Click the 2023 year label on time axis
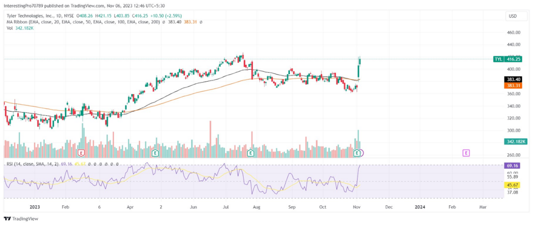This screenshot has height=225, width=533. click(35, 207)
